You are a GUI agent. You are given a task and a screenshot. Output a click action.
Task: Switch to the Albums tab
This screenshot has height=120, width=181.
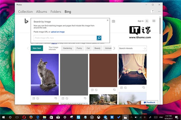[42, 12]
